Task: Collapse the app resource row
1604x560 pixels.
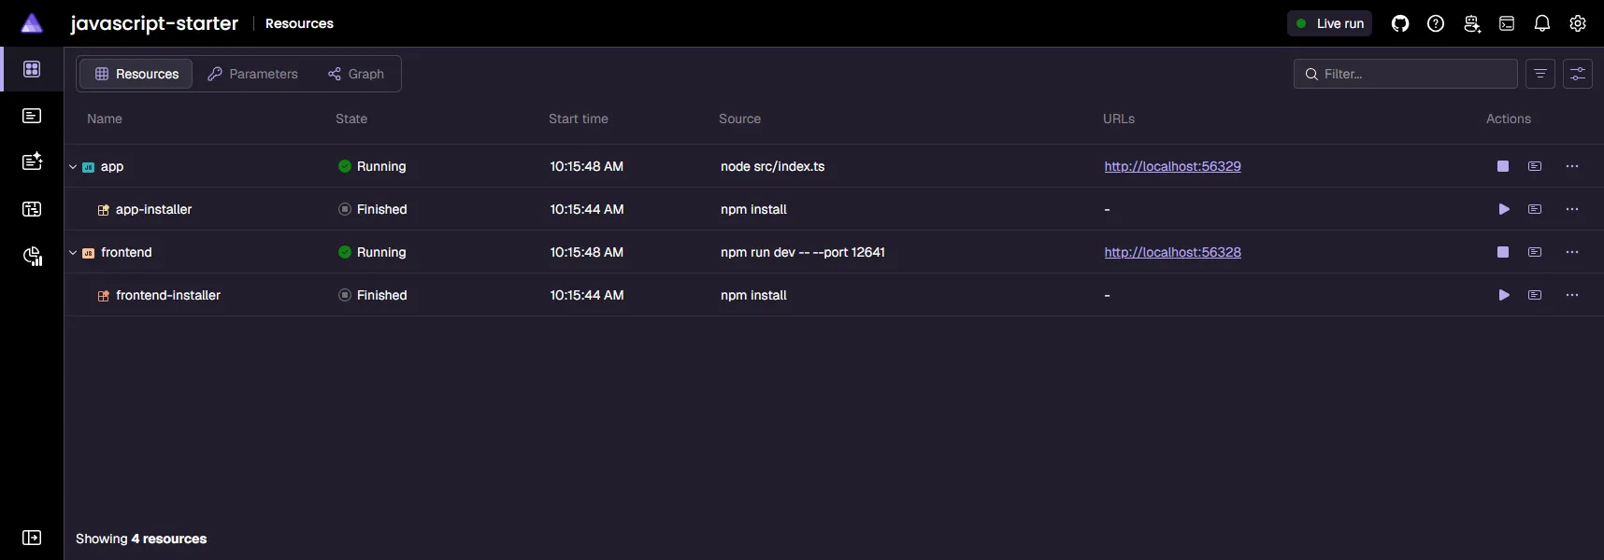Action: 73,167
